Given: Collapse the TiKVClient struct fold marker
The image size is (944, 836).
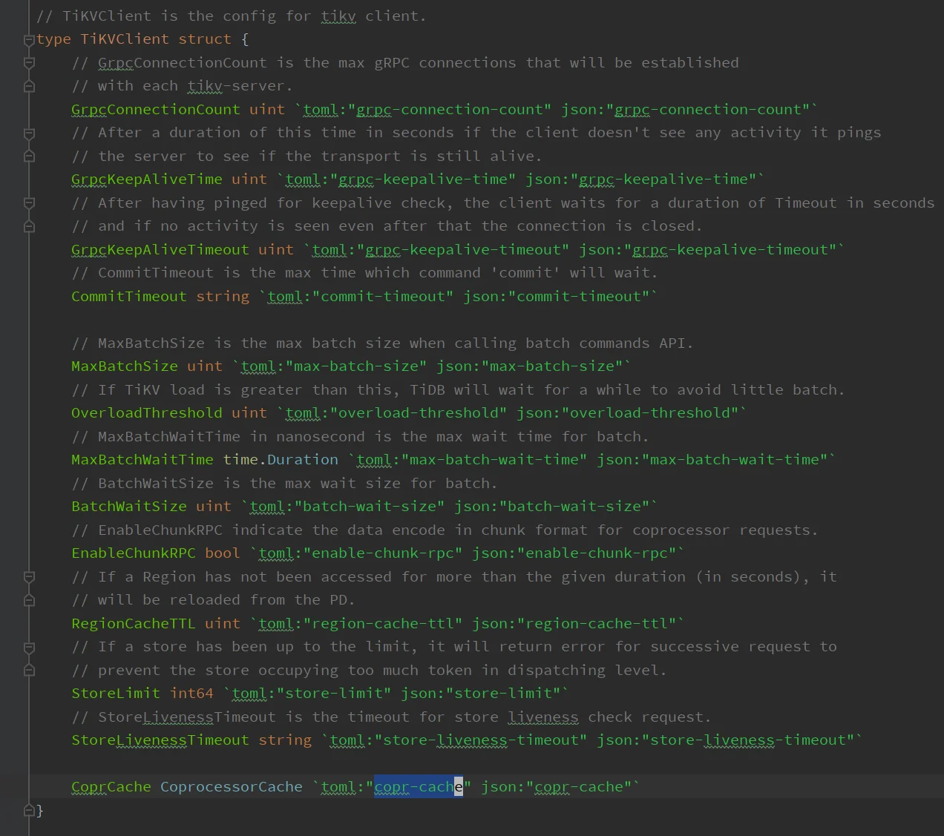Looking at the screenshot, I should (29, 40).
